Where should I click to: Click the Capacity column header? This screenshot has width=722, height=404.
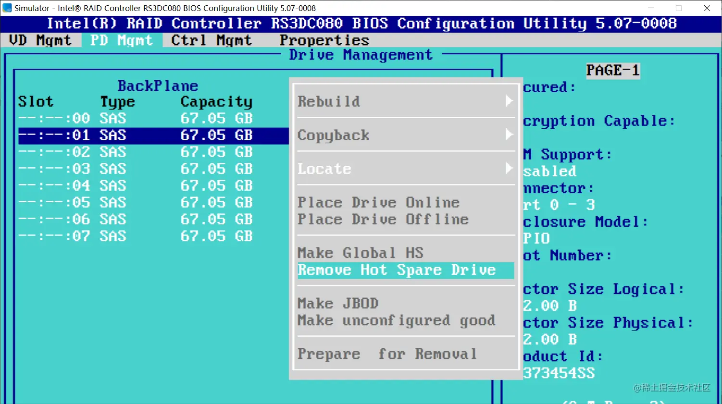click(216, 102)
